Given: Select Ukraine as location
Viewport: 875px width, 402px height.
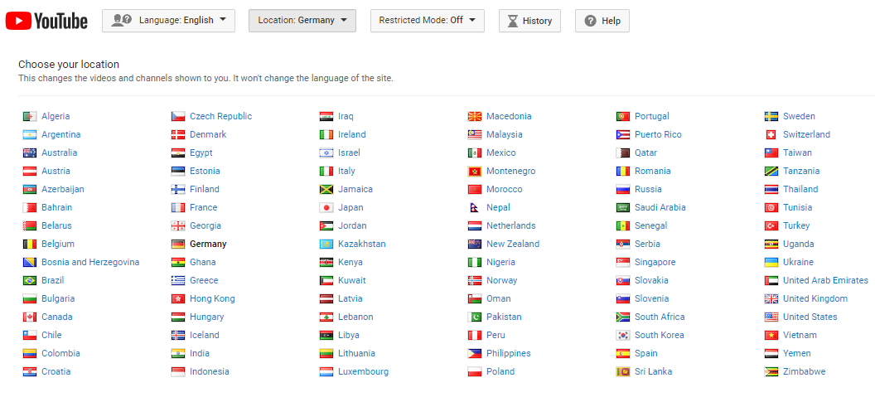Looking at the screenshot, I should 798,262.
